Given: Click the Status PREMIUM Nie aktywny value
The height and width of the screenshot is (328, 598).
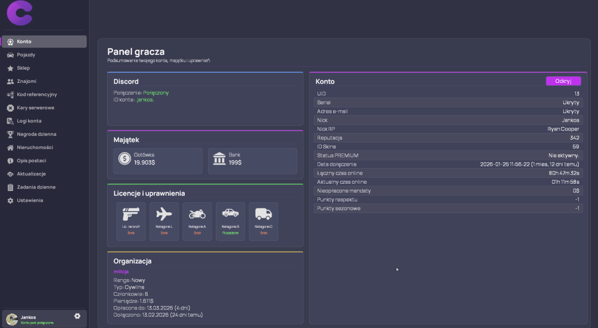Looking at the screenshot, I should pyautogui.click(x=564, y=156).
